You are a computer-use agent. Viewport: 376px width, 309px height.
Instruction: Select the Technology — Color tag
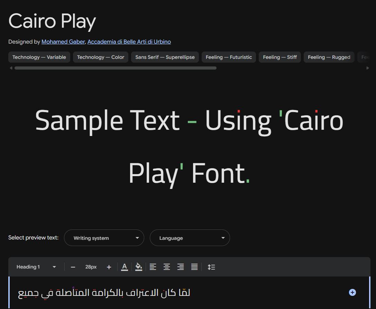(x=101, y=57)
